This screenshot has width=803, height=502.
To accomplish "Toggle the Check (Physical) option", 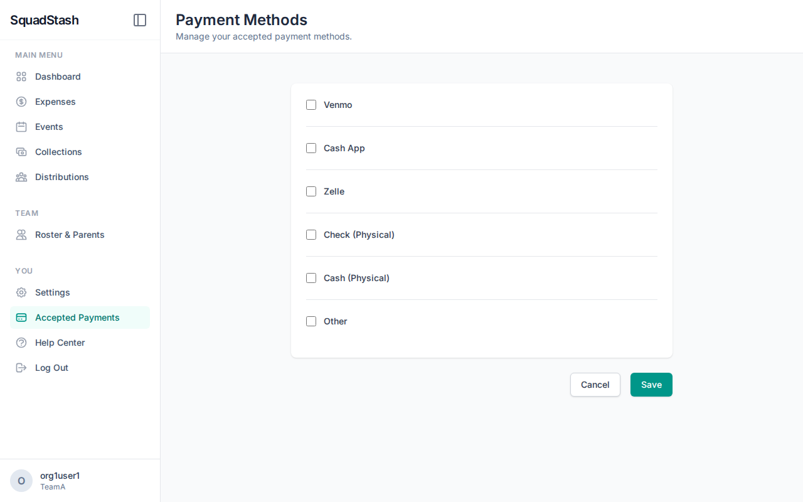I will pos(311,235).
